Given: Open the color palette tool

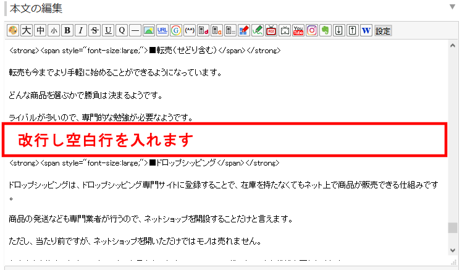Looking at the screenshot, I should pyautogui.click(x=13, y=30).
